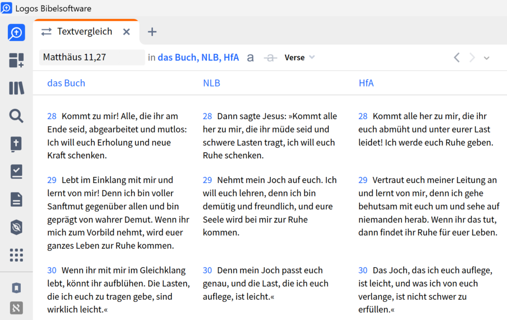Click verse number 28 in NLB column

tap(207, 116)
